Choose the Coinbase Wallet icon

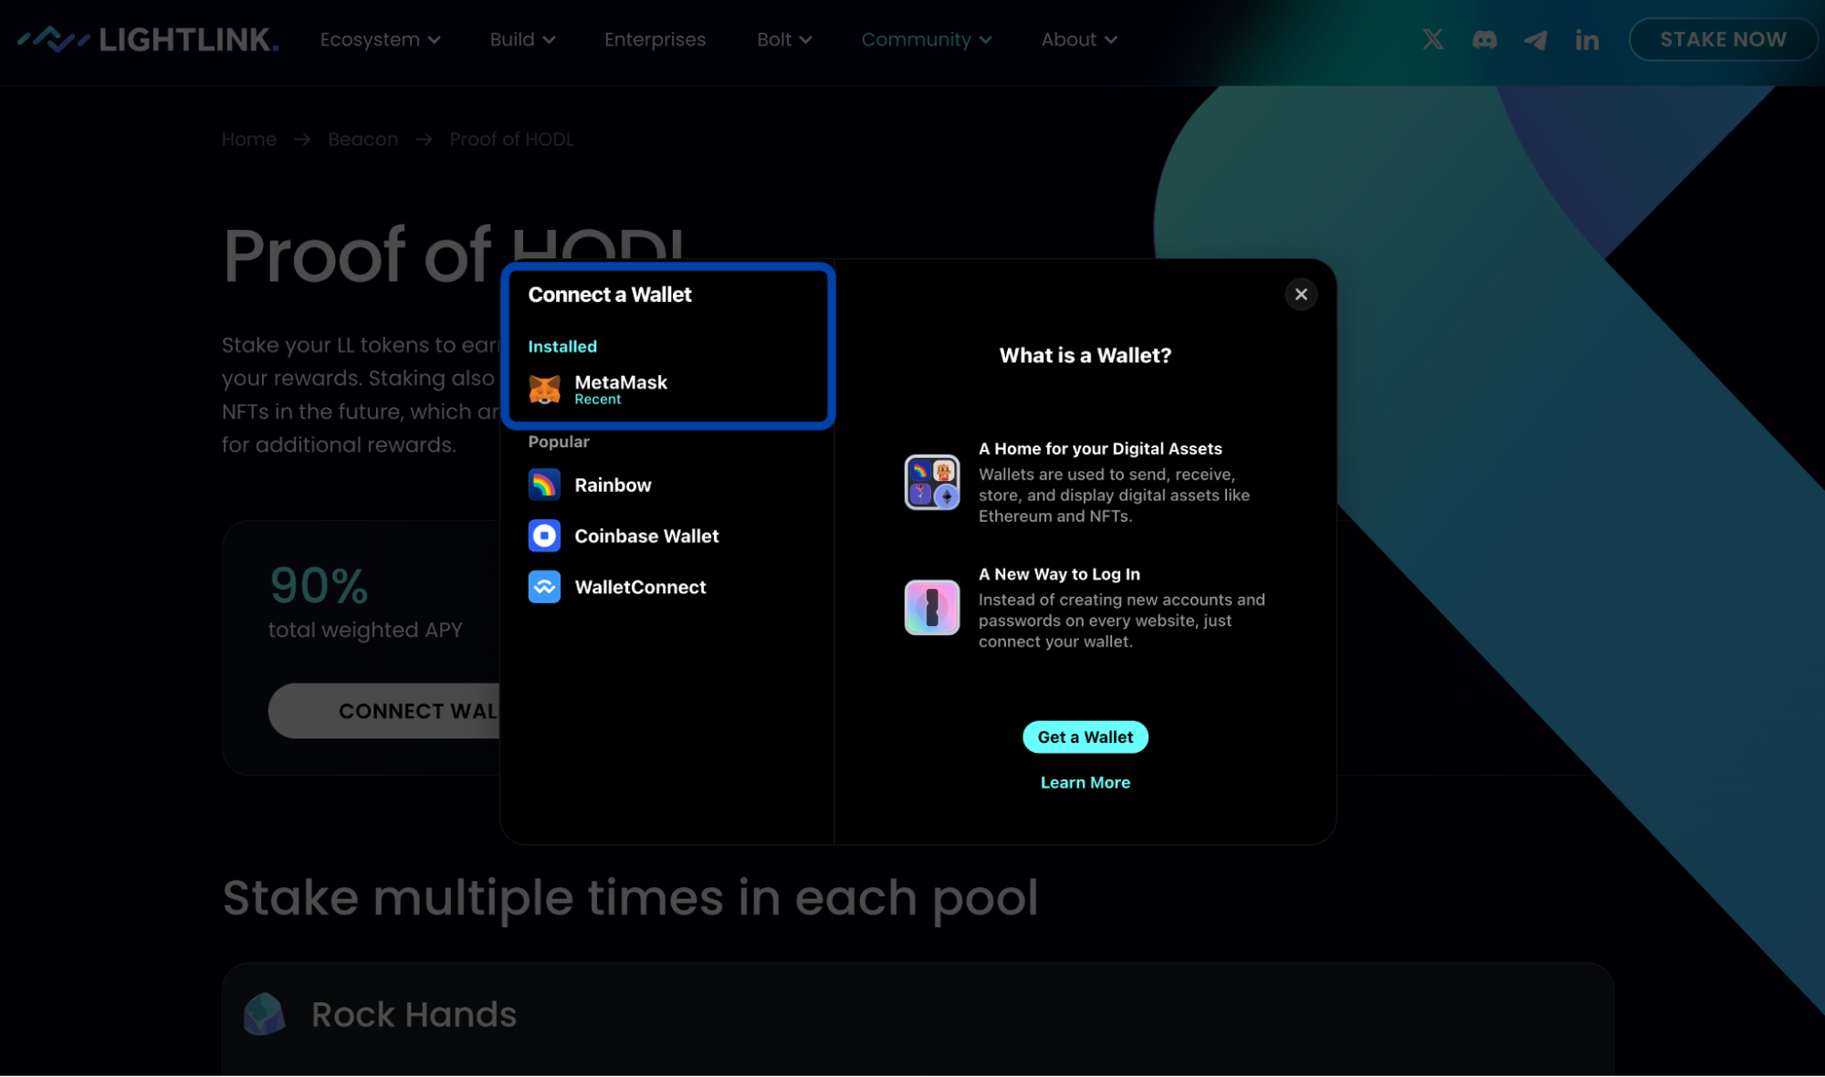tap(544, 536)
